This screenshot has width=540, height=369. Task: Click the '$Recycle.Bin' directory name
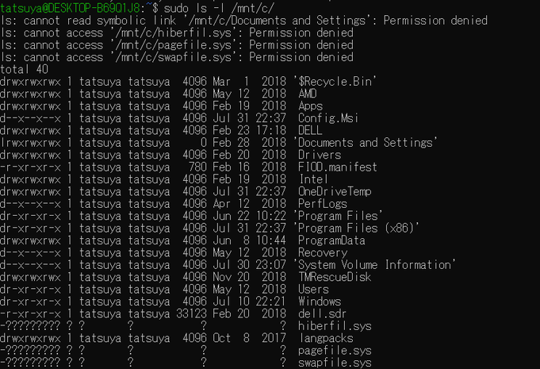(335, 82)
